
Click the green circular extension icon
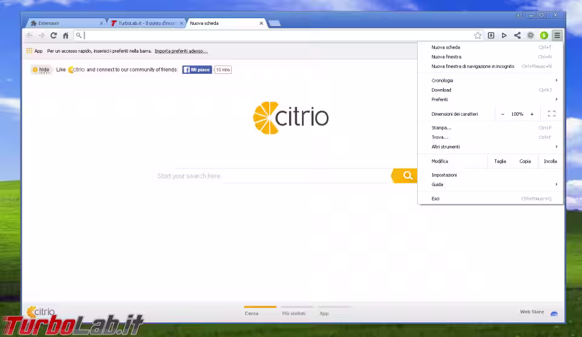click(x=544, y=35)
